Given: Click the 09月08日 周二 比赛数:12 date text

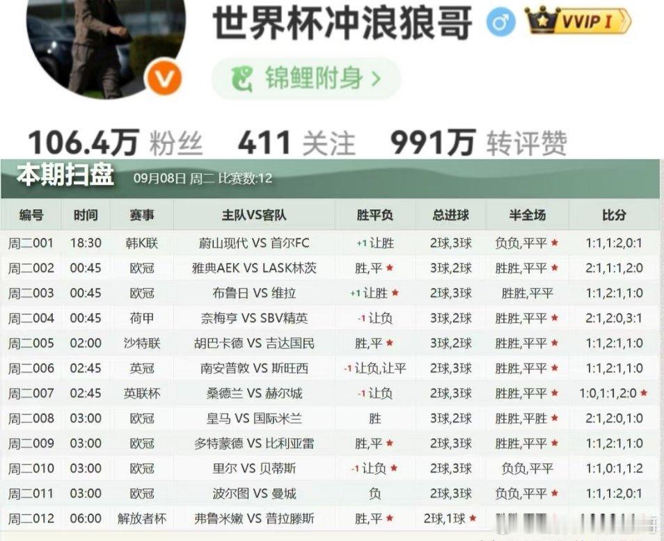Looking at the screenshot, I should [x=203, y=178].
